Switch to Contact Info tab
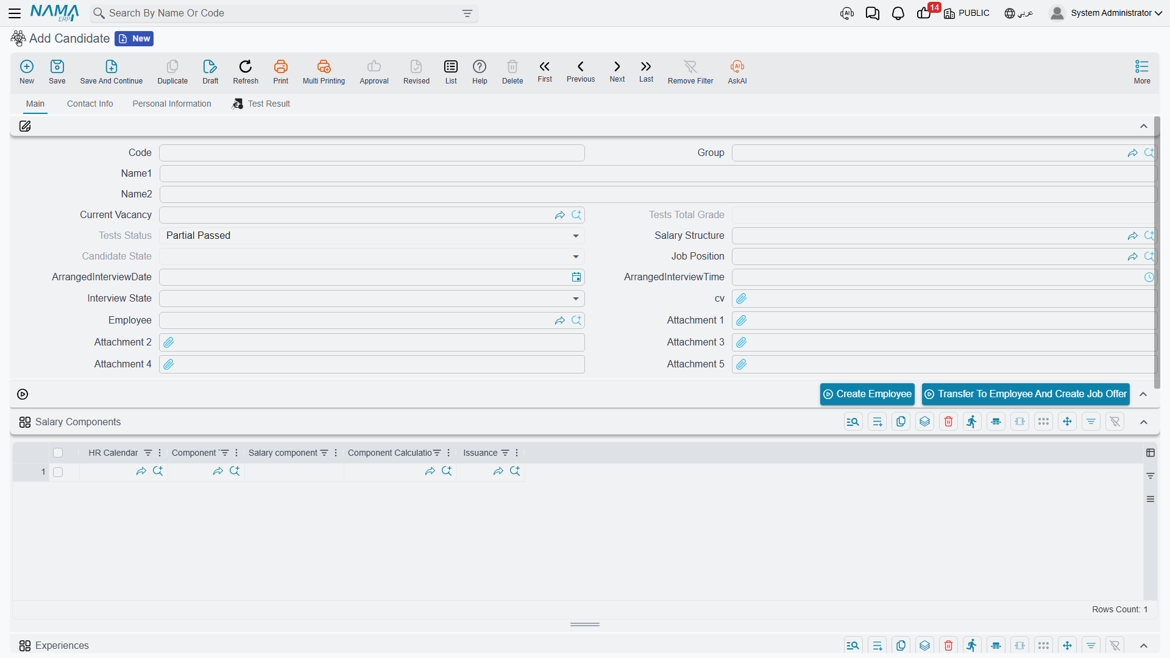The image size is (1170, 658). click(x=90, y=104)
